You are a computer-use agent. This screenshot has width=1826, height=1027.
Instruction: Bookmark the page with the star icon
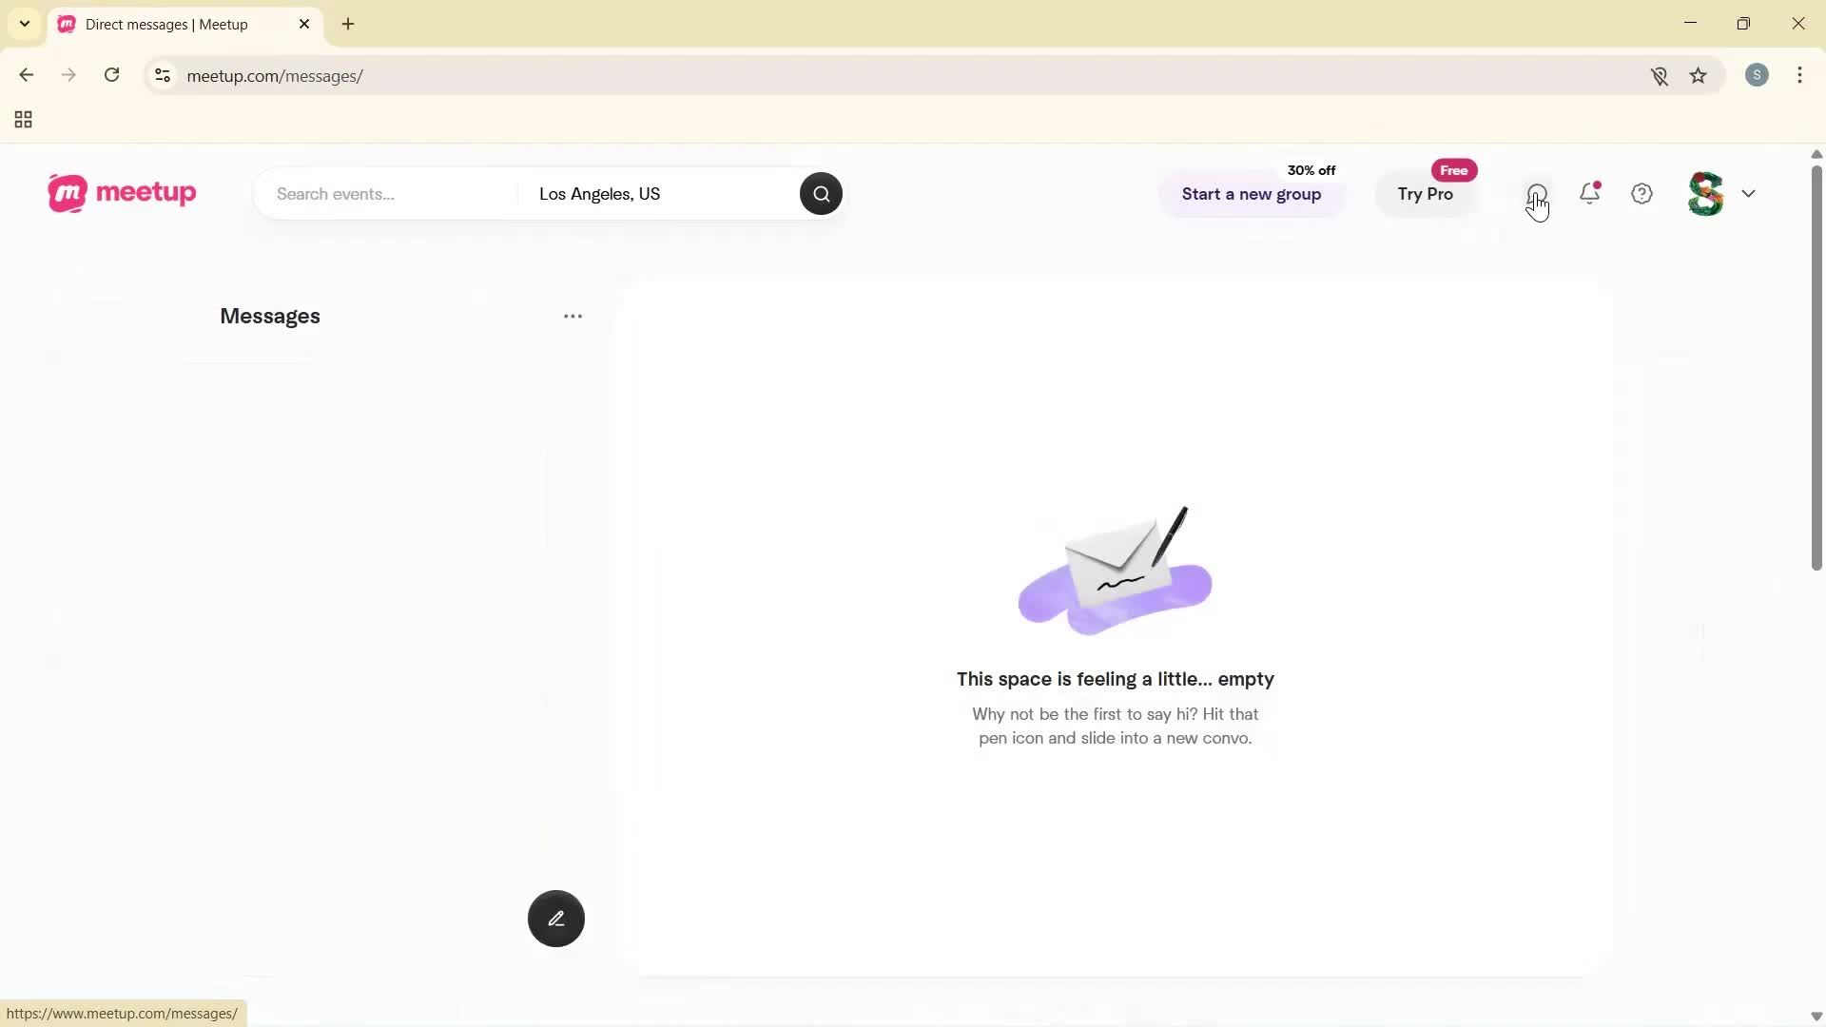tap(1699, 75)
